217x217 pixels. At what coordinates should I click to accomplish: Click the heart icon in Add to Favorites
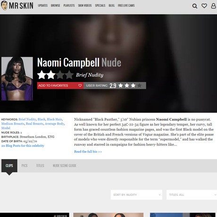coord(80,85)
